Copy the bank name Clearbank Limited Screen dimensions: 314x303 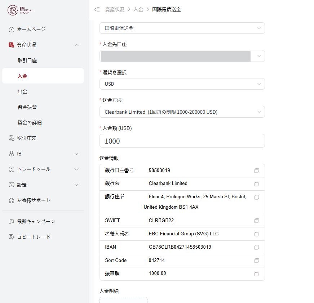(x=257, y=184)
